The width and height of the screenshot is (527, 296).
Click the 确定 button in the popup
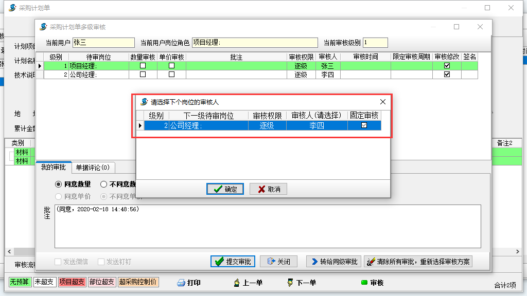225,189
